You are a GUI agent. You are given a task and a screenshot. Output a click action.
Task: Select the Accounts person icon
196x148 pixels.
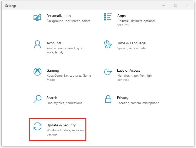point(37,44)
